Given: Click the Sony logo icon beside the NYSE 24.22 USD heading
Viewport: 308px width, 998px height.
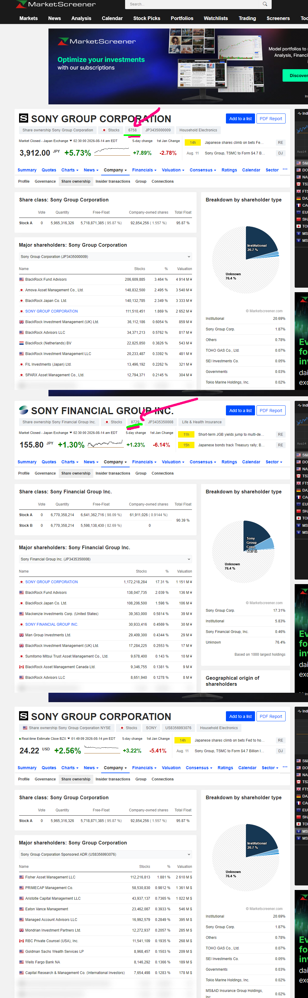Looking at the screenshot, I should [x=24, y=716].
